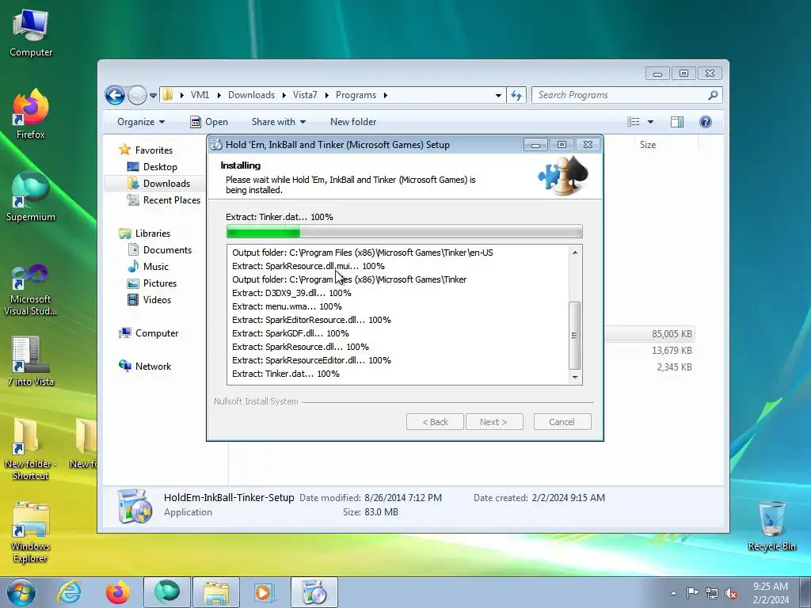Switch to the Explorer taskbar window
The height and width of the screenshot is (608, 811).
coord(215,592)
